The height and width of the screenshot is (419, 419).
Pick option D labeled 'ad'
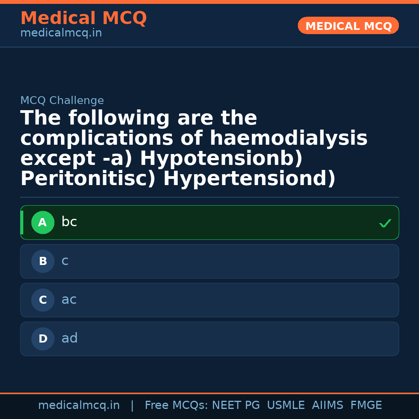tap(209, 339)
